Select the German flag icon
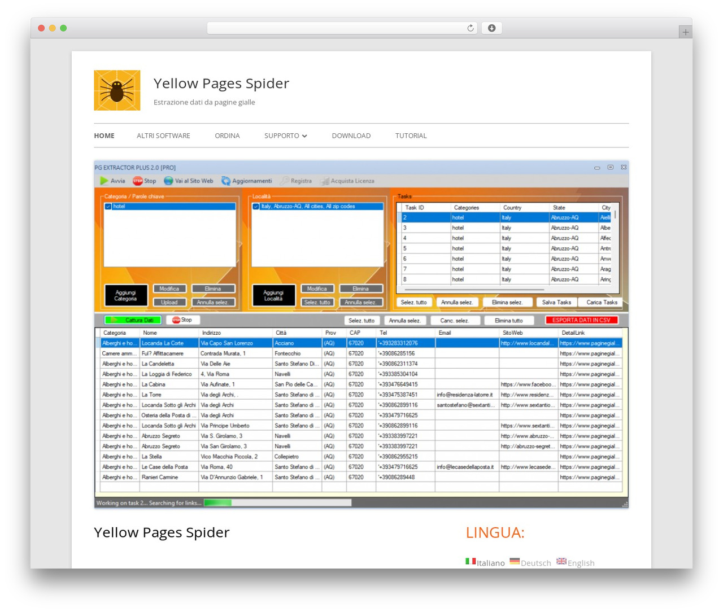Viewport: 723px width, 612px height. [x=515, y=561]
